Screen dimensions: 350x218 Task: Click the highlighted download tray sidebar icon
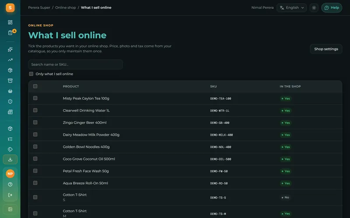(10, 160)
